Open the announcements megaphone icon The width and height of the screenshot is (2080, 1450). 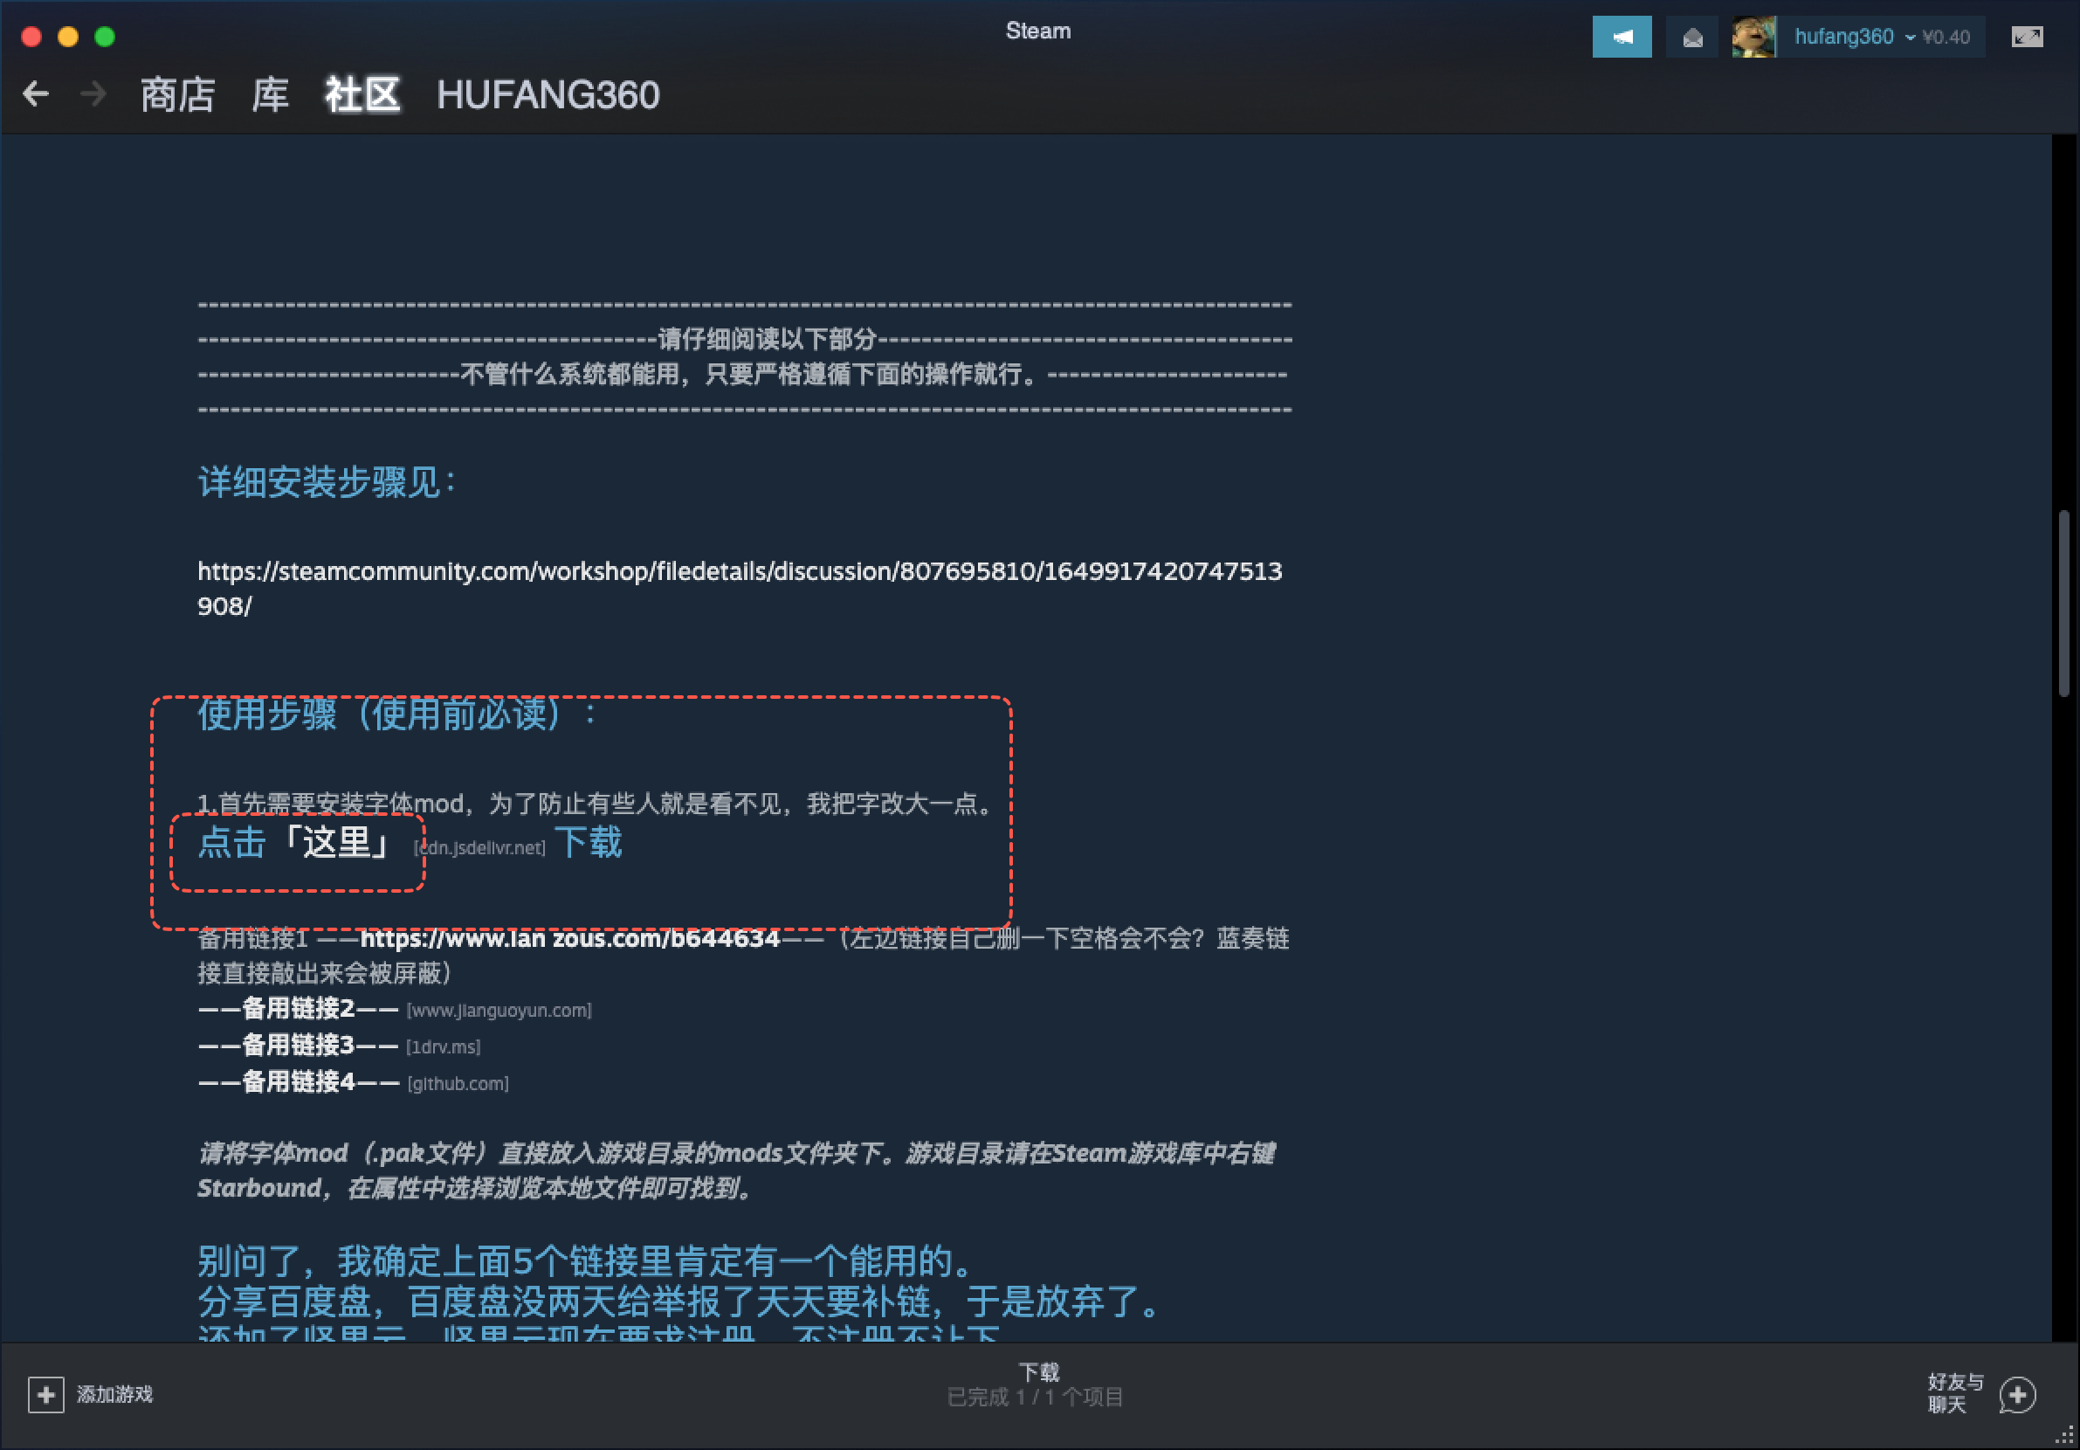pyautogui.click(x=1622, y=38)
